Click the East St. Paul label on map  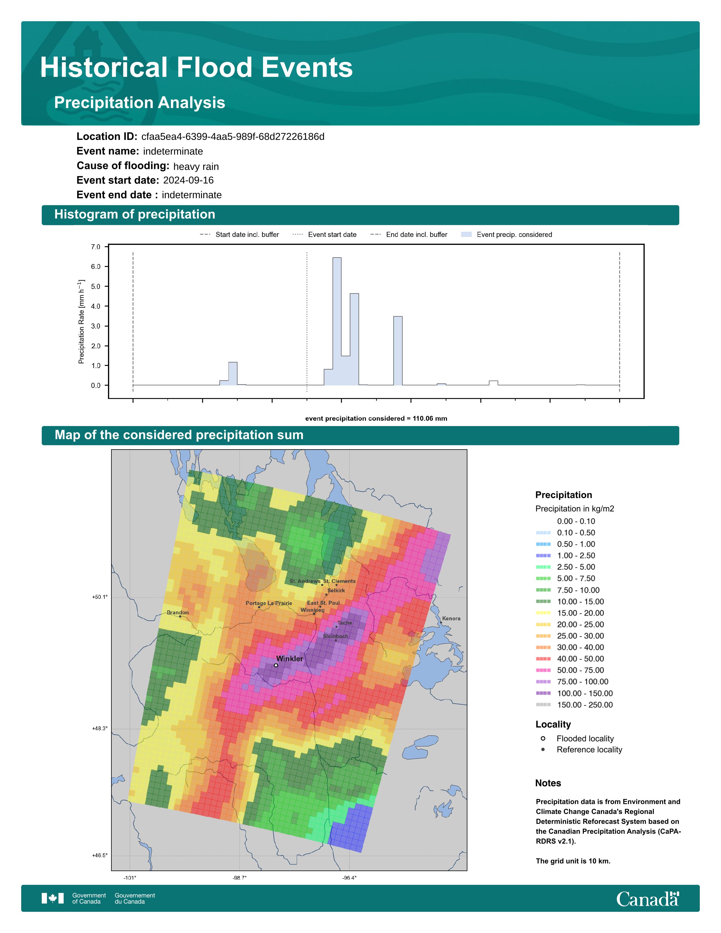(323, 603)
